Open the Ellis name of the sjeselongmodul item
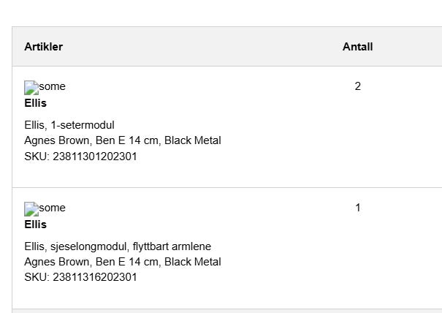Image resolution: width=442 pixels, height=313 pixels. tap(35, 225)
